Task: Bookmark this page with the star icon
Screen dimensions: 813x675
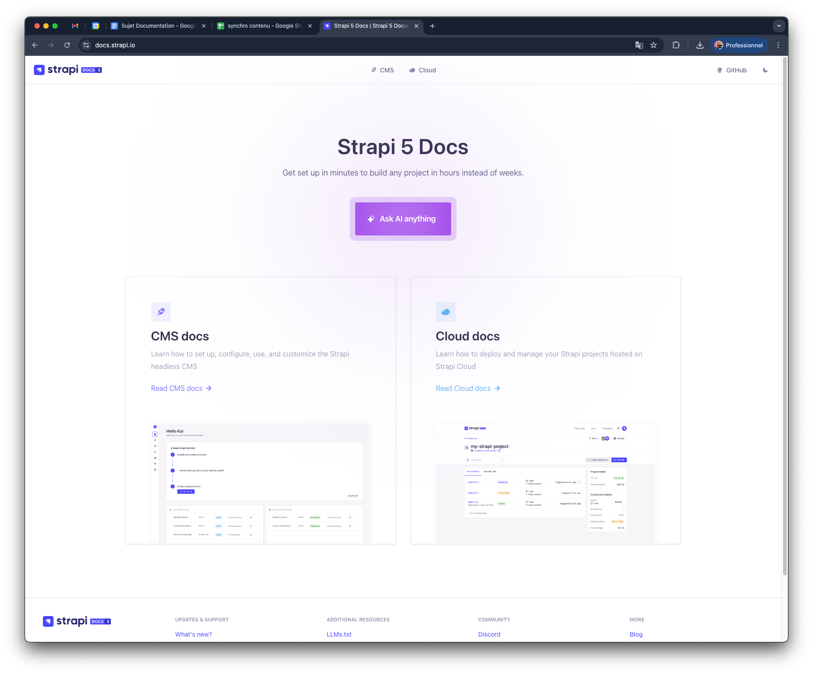Action: (x=654, y=45)
